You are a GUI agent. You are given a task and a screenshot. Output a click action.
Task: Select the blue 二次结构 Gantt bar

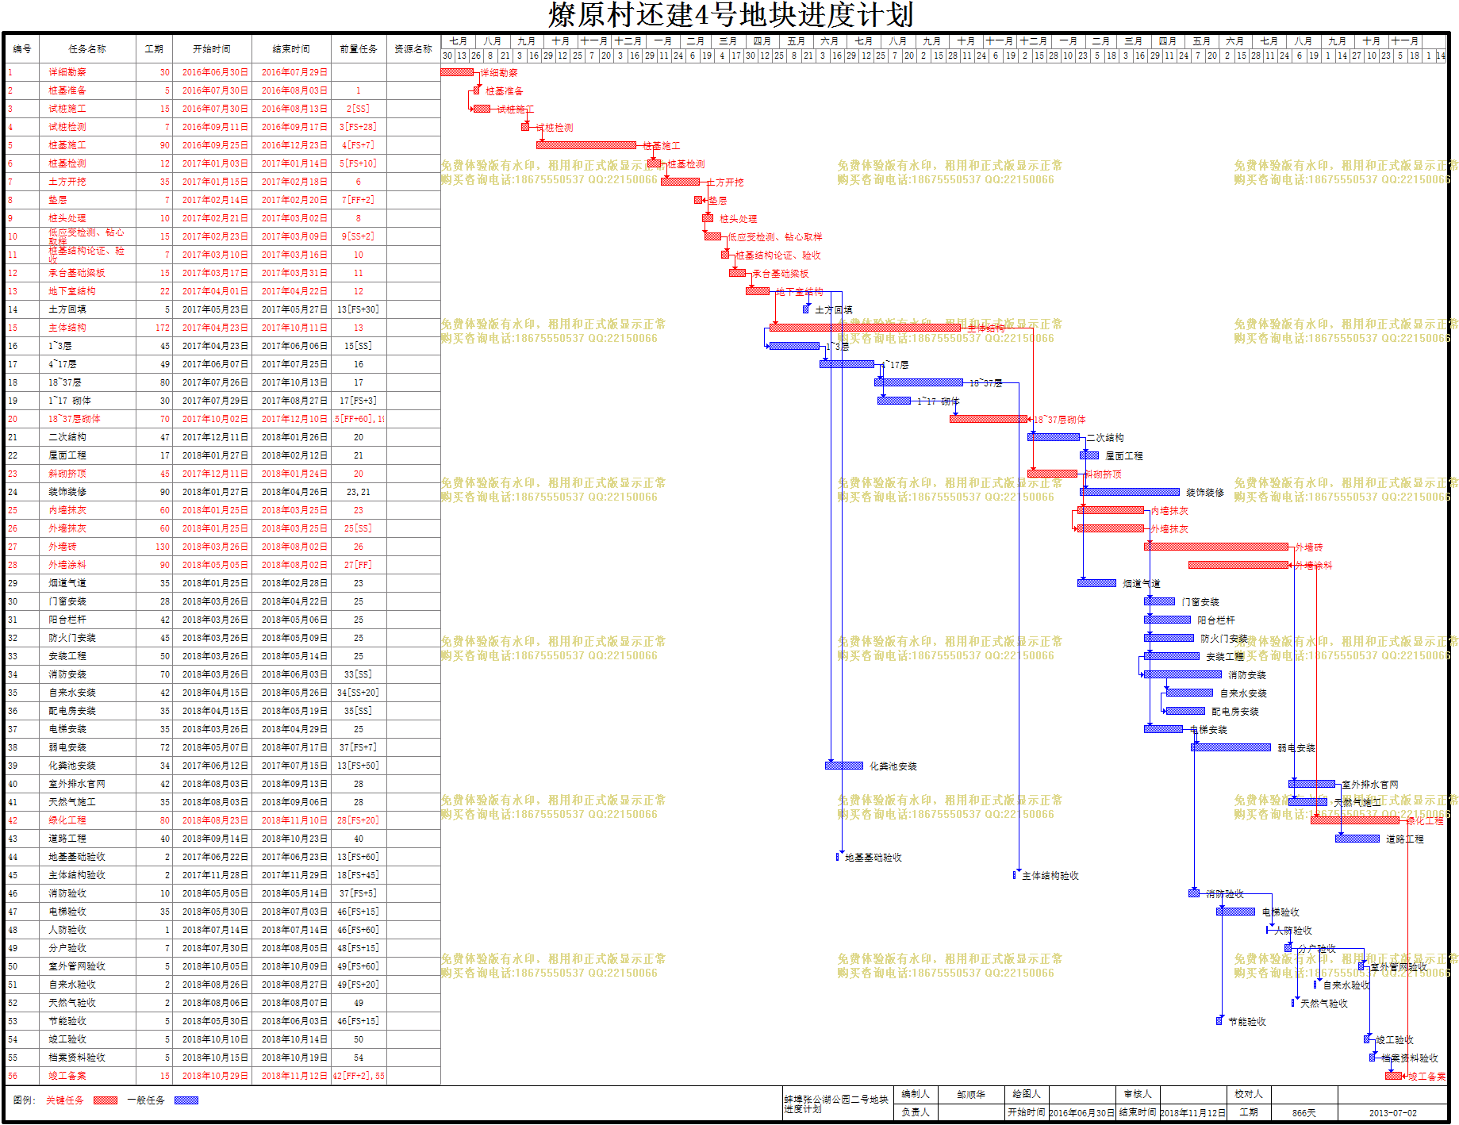pyautogui.click(x=1054, y=437)
